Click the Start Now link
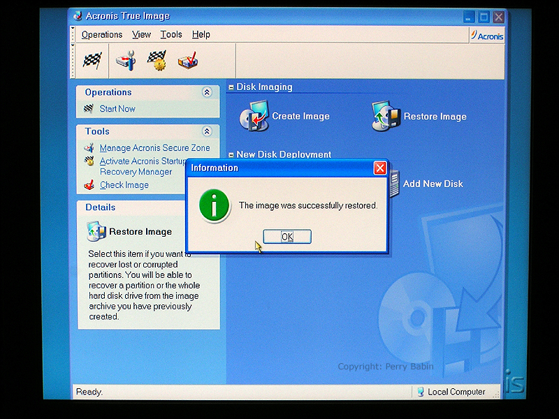 (x=117, y=109)
